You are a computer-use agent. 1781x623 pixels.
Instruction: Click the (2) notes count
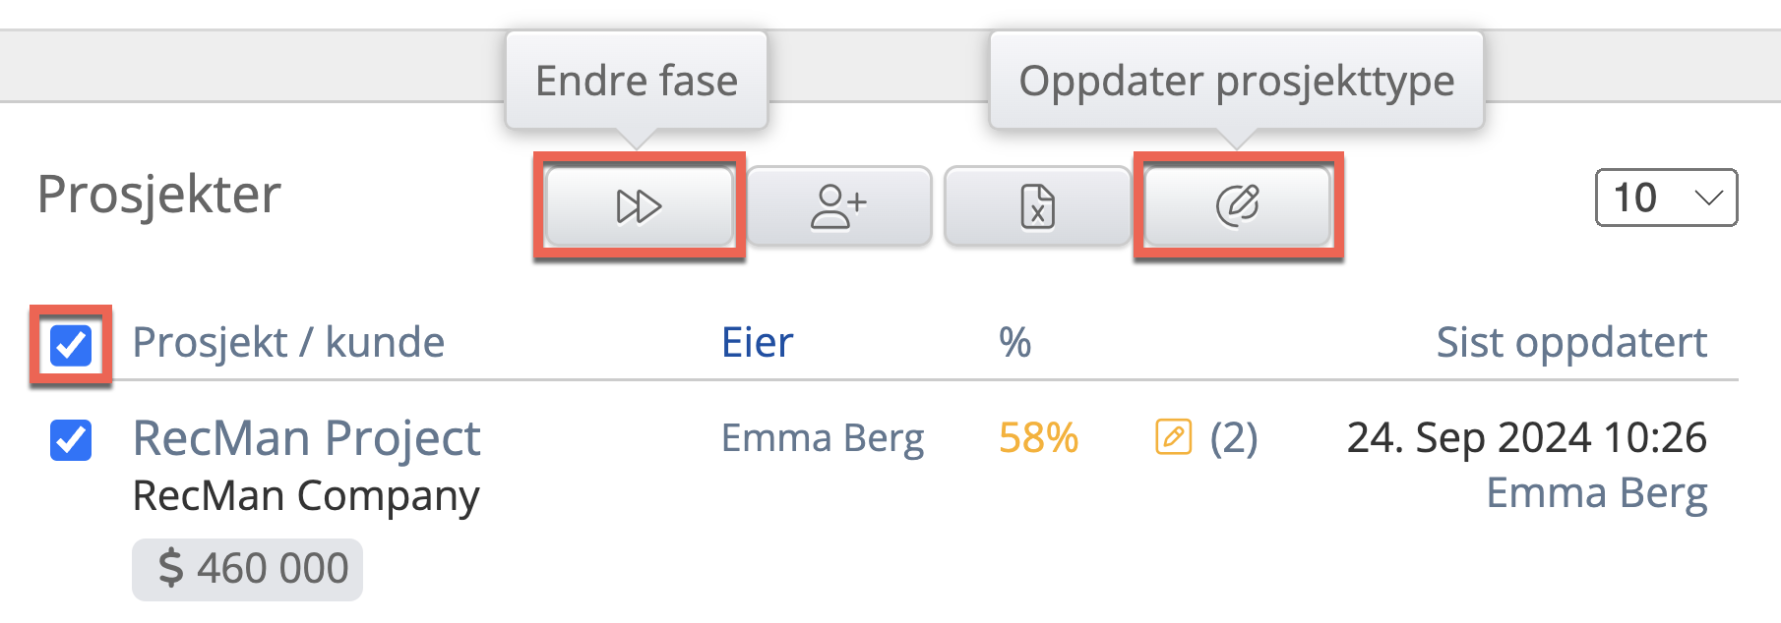[1234, 438]
